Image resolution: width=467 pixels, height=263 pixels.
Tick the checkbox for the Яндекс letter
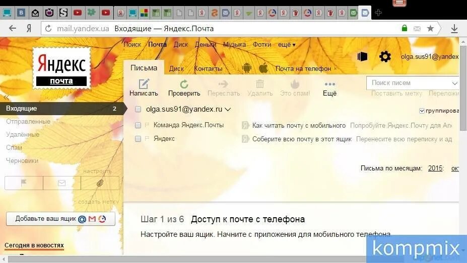tap(138, 139)
